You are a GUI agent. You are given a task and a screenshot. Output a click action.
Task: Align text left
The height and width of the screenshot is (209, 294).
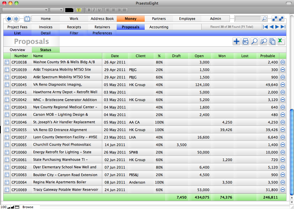click(108, 10)
